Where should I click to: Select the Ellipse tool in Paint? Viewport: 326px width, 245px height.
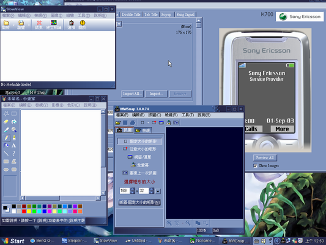pyautogui.click(x=6, y=170)
